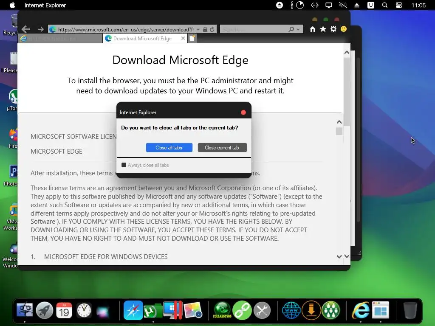This screenshot has height=326, width=435.
Task: Click license box scrollbar up arrow
Action: (x=339, y=122)
